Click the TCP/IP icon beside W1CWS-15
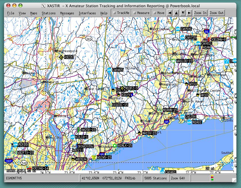The width and height of the screenshot is (241, 188). tap(94, 157)
